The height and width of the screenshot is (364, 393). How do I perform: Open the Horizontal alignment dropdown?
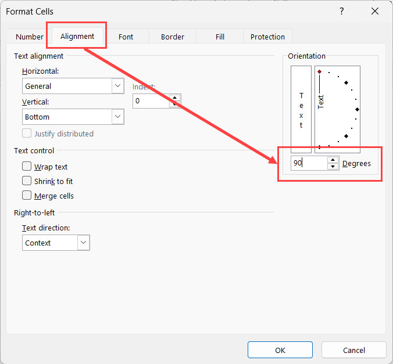click(x=117, y=86)
